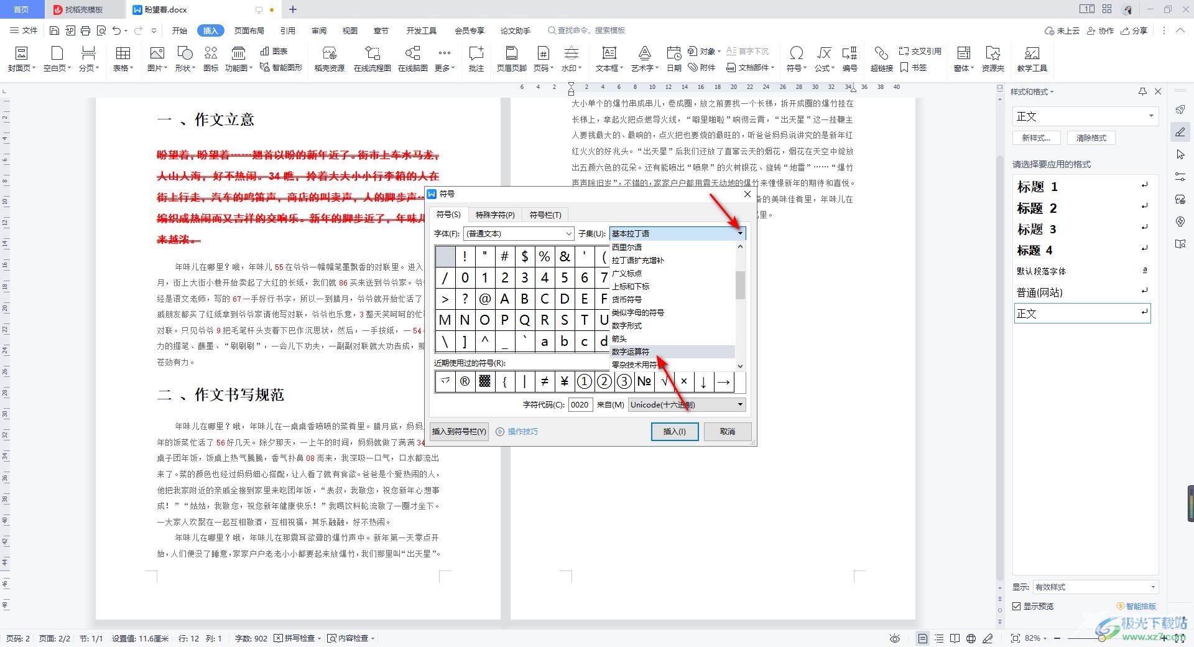Click the 取消 cancel button
Viewport: 1194px width, 647px height.
(728, 431)
